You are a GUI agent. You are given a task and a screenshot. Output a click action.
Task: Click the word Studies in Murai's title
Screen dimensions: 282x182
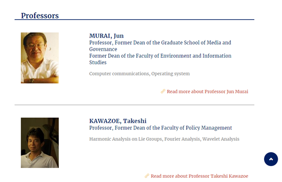pyautogui.click(x=98, y=62)
